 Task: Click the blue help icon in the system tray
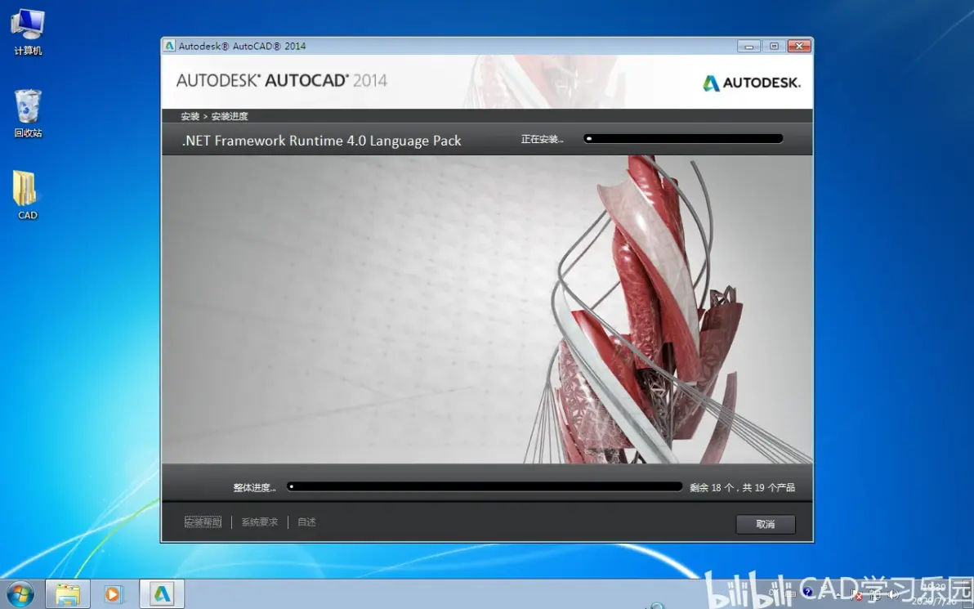pos(807,592)
